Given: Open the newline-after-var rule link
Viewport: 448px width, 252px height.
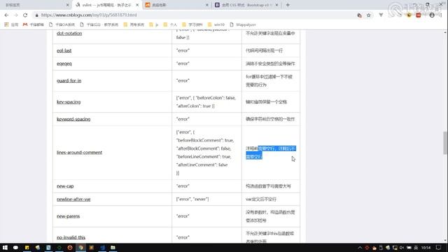Looking at the screenshot, I should coord(73,199).
